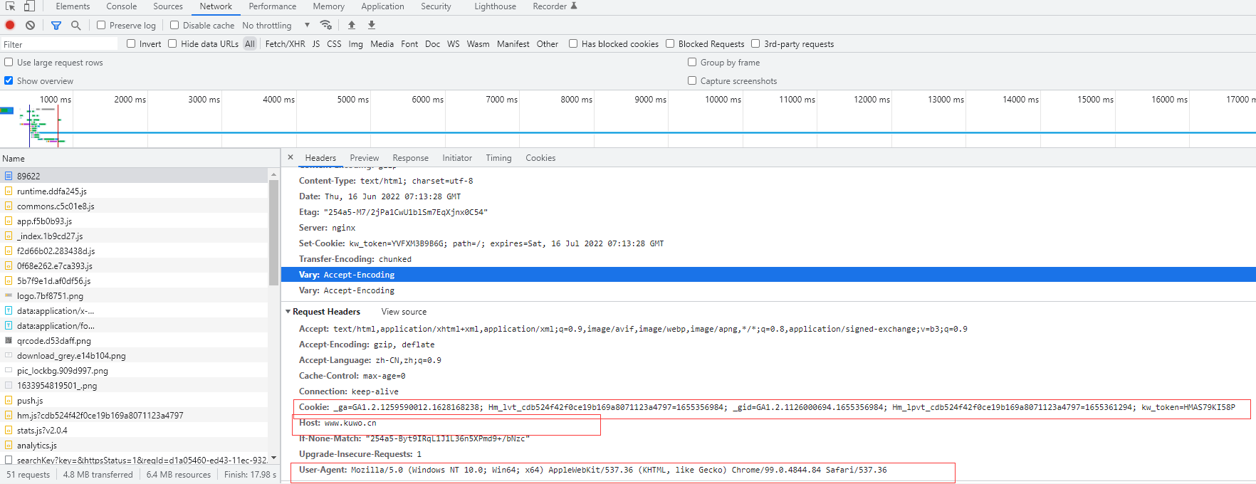
Task: Filter requests by CSS type
Action: click(334, 44)
